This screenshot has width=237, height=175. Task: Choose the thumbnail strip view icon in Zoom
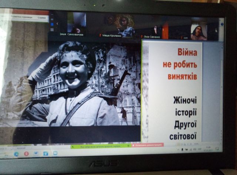52,19
